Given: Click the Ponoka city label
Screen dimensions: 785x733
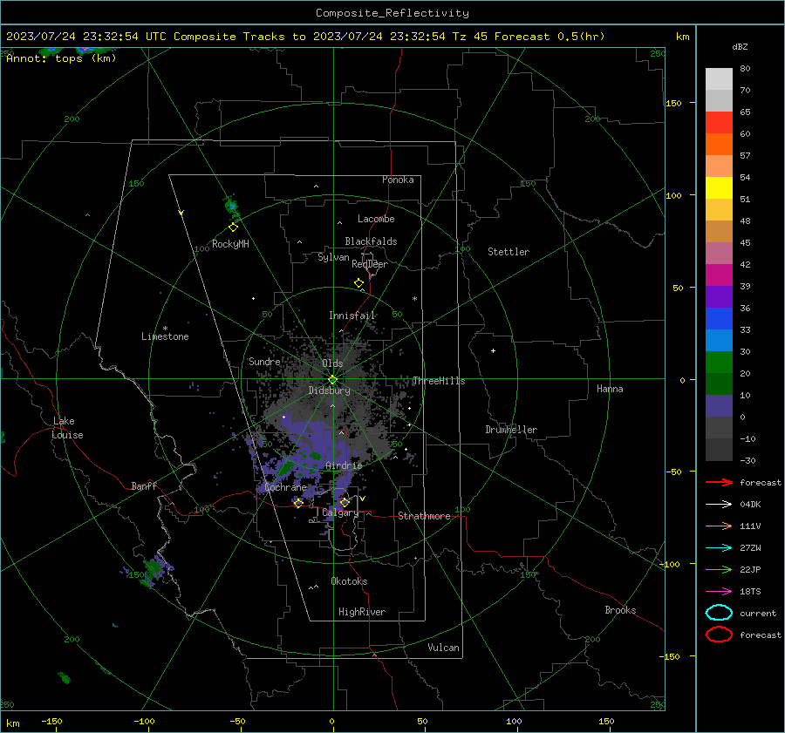Looking at the screenshot, I should pyautogui.click(x=398, y=180).
